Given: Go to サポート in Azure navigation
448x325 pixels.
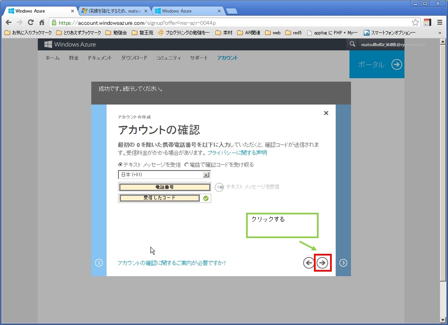Looking at the screenshot, I should pyautogui.click(x=199, y=58).
